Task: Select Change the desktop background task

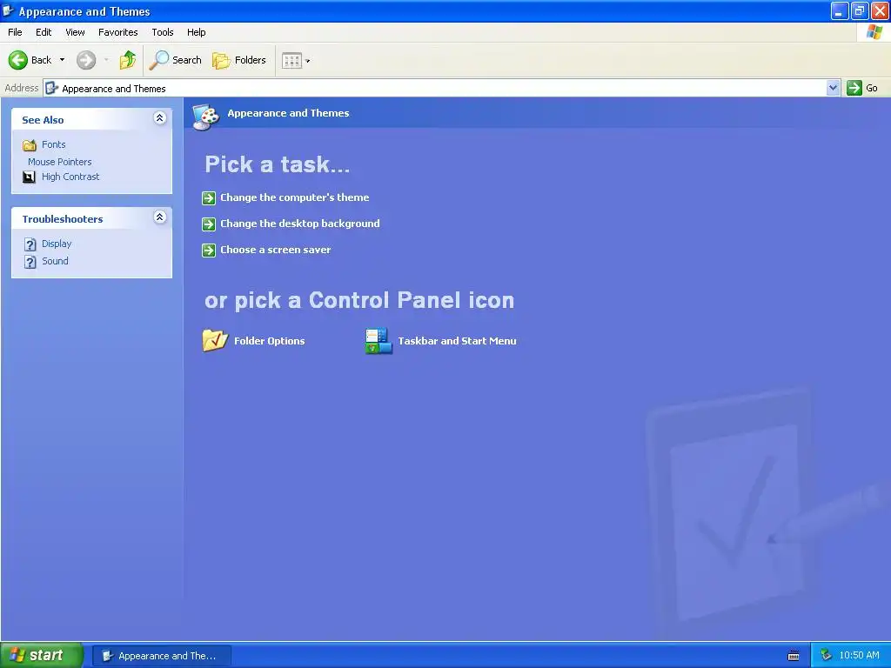Action: point(300,224)
